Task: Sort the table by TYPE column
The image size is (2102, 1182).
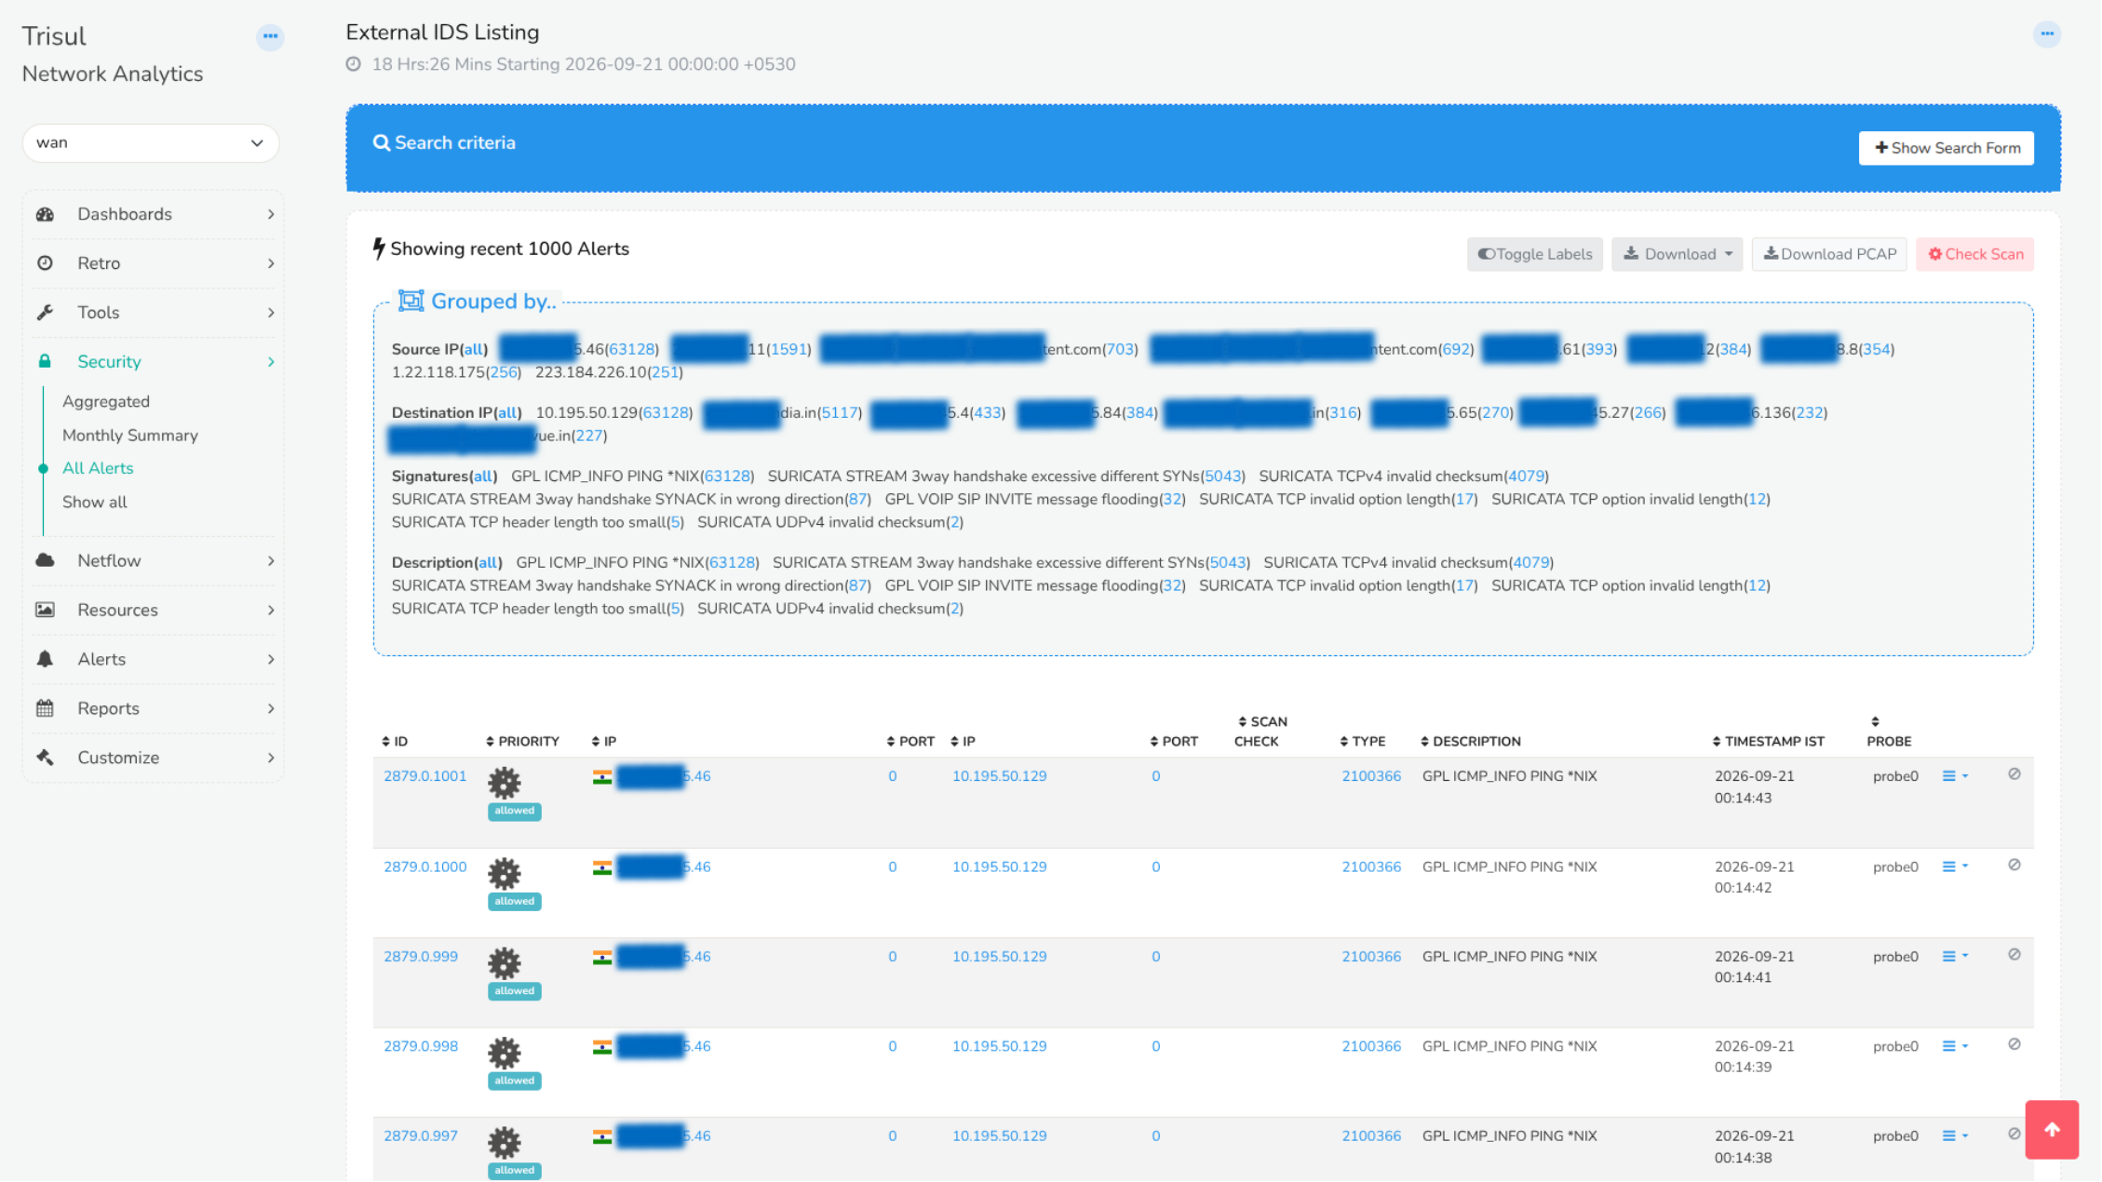Action: tap(1362, 742)
